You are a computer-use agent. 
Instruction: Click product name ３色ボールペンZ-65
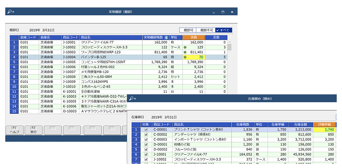click(x=95, y=87)
